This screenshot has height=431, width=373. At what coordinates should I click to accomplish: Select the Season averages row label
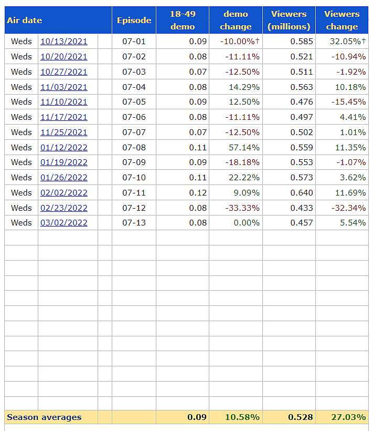(44, 417)
